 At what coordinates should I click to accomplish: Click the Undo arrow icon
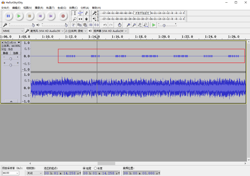tap(105, 25)
